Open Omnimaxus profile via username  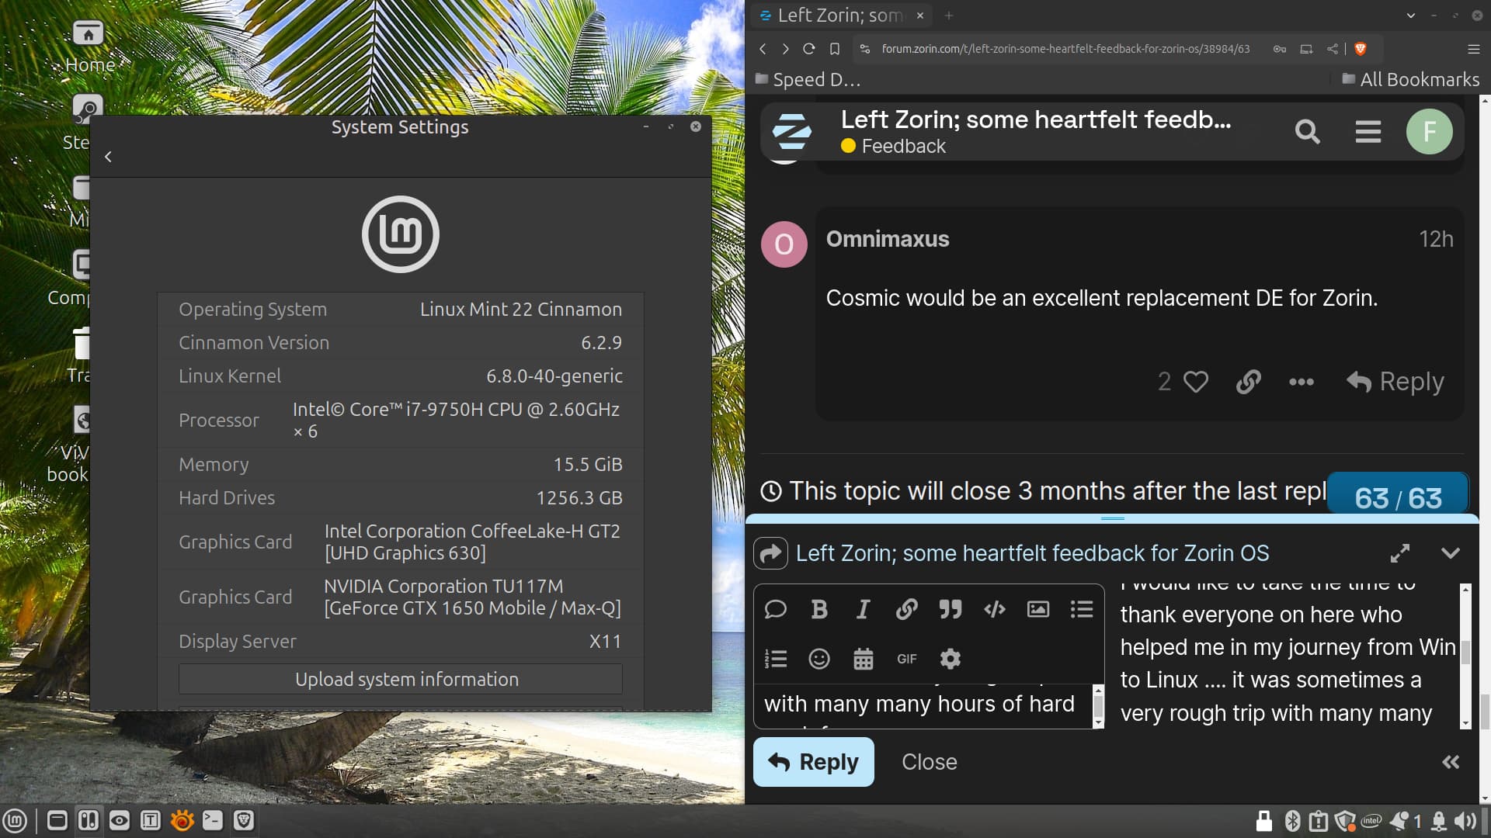click(888, 239)
